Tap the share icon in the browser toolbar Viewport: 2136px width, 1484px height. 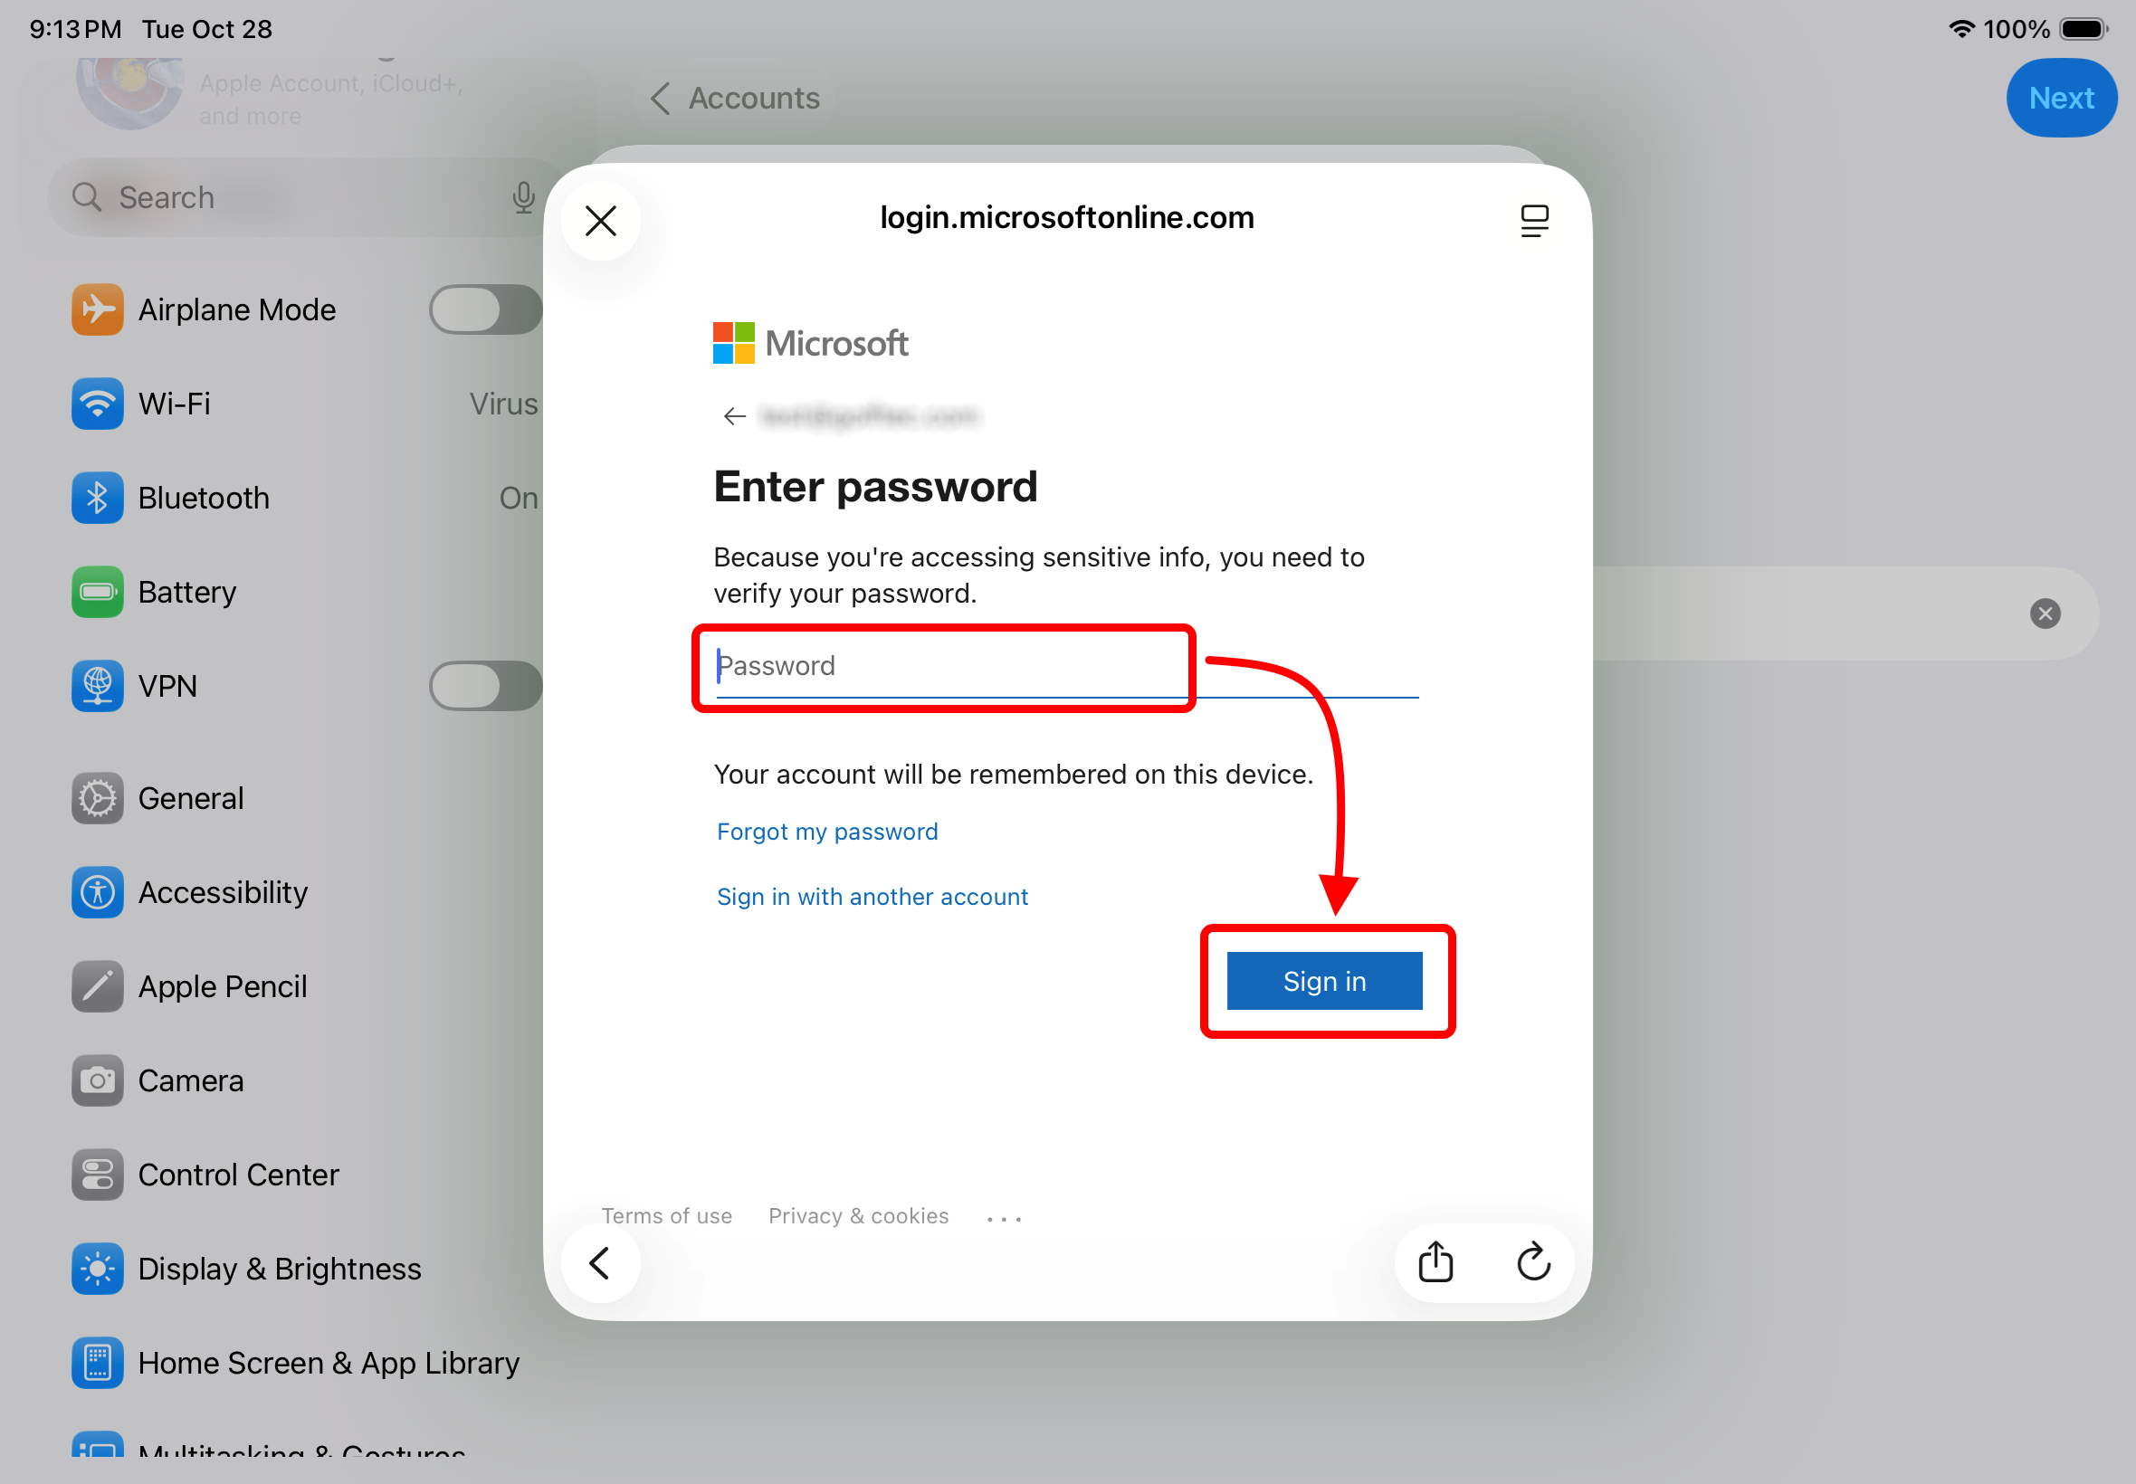[x=1435, y=1261]
